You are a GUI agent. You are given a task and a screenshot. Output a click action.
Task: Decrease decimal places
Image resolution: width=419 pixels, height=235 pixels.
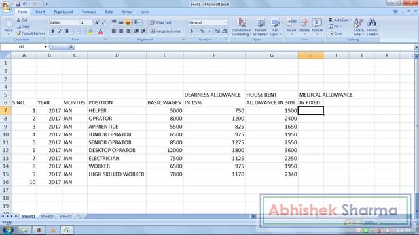click(x=225, y=31)
